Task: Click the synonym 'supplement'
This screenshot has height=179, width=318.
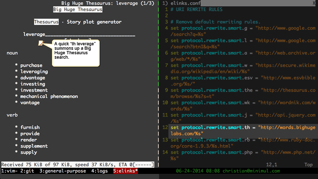Action: pyautogui.click(x=34, y=146)
